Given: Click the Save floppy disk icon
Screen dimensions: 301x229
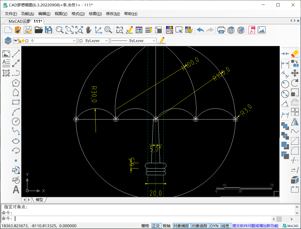Looking at the screenshot, I should click(28, 30).
